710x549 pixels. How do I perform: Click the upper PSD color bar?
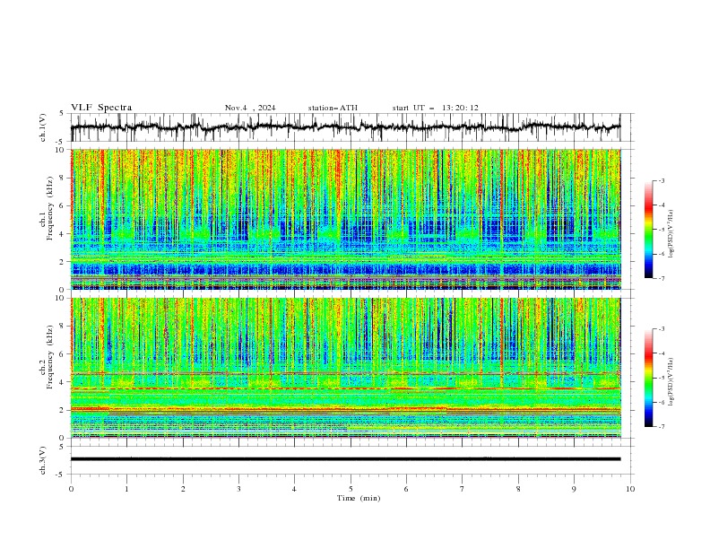click(x=648, y=229)
